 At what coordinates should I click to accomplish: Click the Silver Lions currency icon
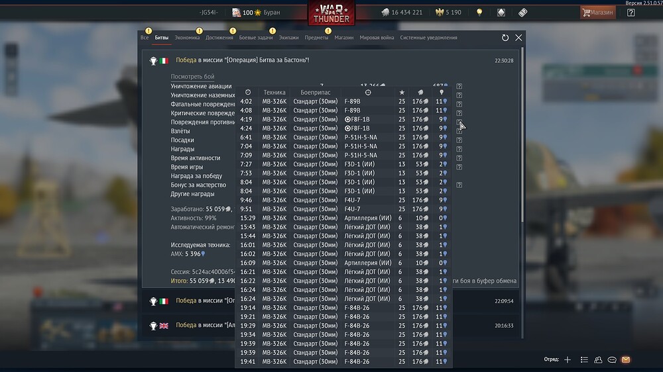point(385,13)
